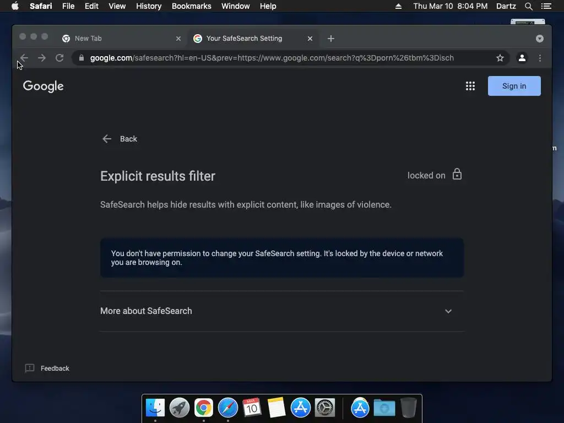Go forward with the browser forward arrow
Viewport: 564px width, 423px height.
point(42,58)
